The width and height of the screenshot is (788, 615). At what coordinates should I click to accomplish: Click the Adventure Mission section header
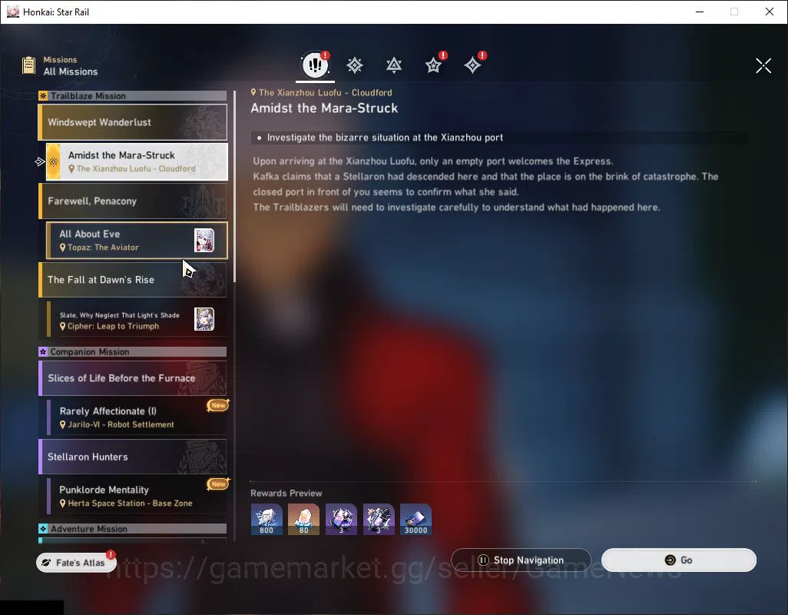[133, 528]
